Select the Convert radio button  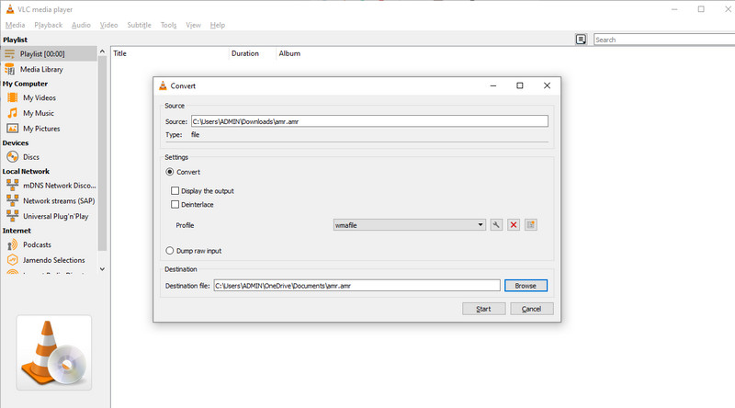tap(170, 172)
